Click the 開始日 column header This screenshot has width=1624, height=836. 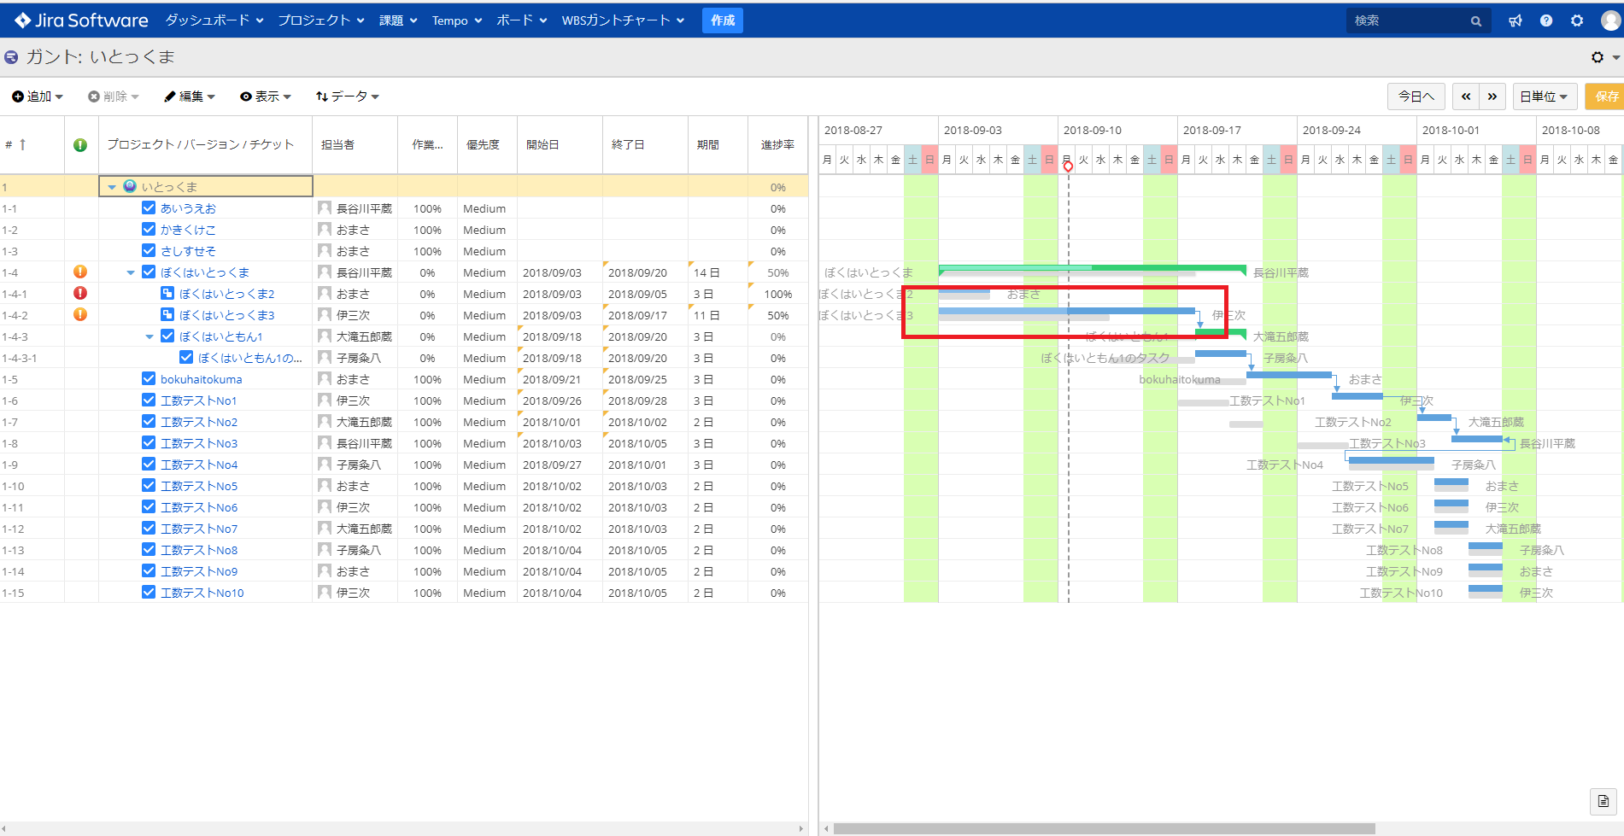click(x=560, y=145)
